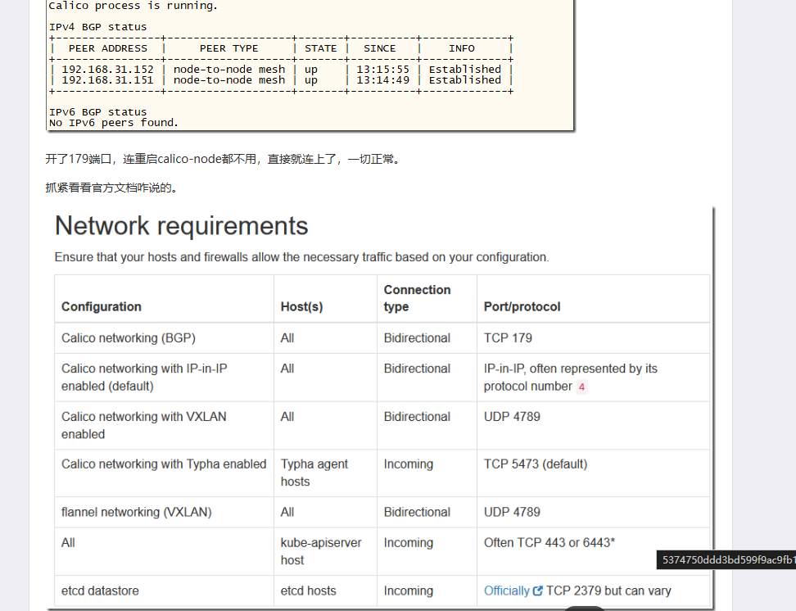
Task: Click 'Bidirectional' in the Calico networking (BGP) row
Action: click(x=417, y=337)
